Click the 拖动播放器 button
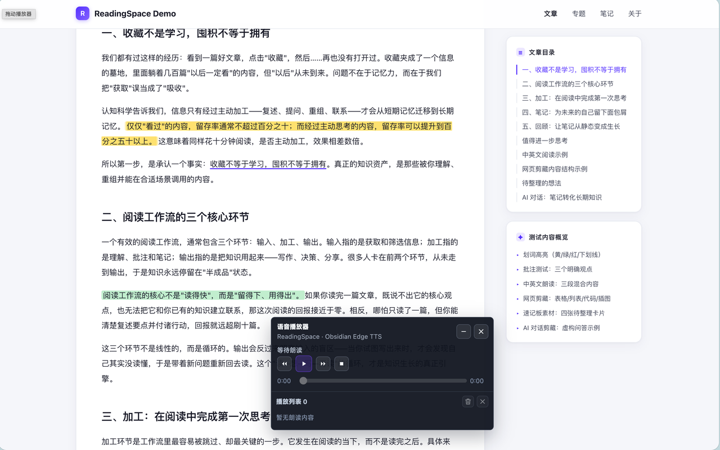720x450 pixels. pos(19,13)
